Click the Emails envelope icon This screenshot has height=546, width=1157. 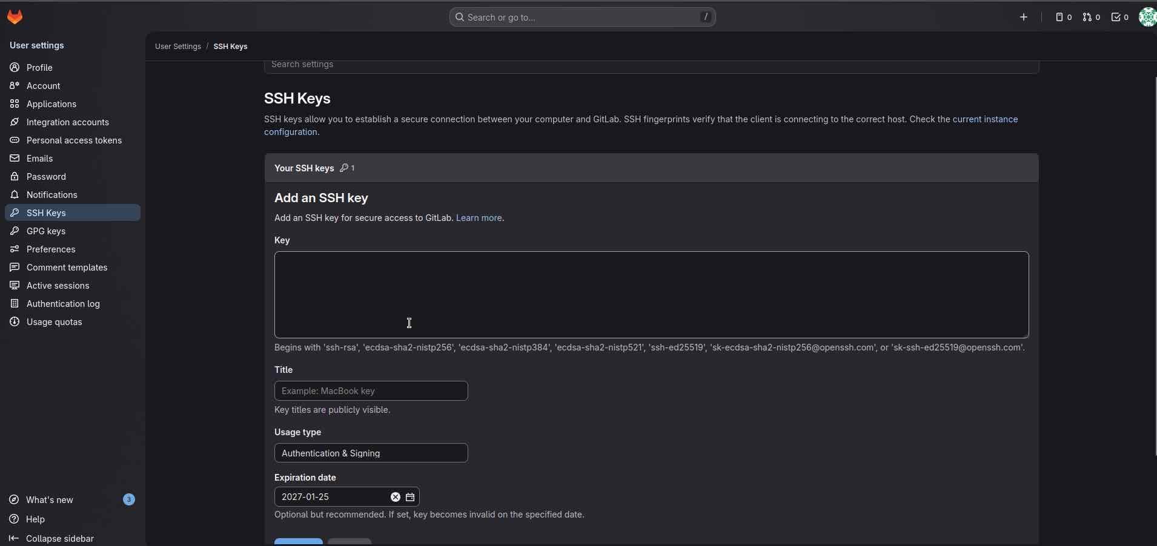point(15,158)
